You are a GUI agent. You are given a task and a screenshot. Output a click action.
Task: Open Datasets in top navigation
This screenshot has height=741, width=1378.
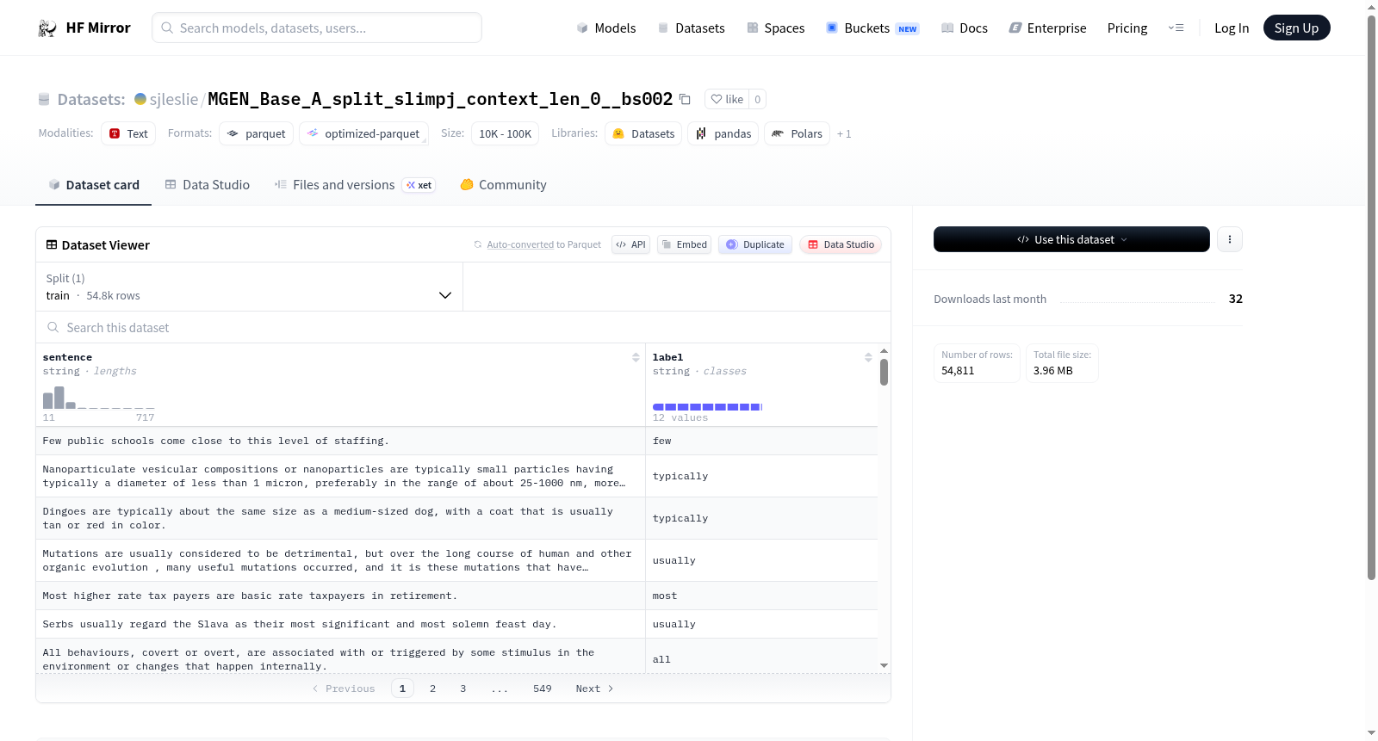pos(691,28)
